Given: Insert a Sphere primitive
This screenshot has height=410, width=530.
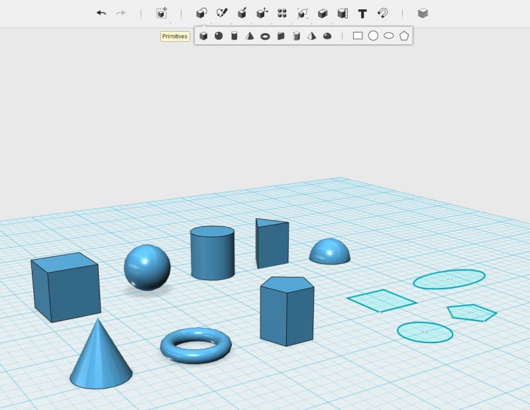Looking at the screenshot, I should 219,36.
